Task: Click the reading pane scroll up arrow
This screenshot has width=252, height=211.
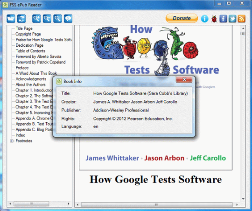Action: pyautogui.click(x=243, y=28)
